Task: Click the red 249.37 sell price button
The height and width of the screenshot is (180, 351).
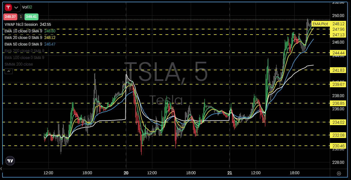Action: point(10,17)
